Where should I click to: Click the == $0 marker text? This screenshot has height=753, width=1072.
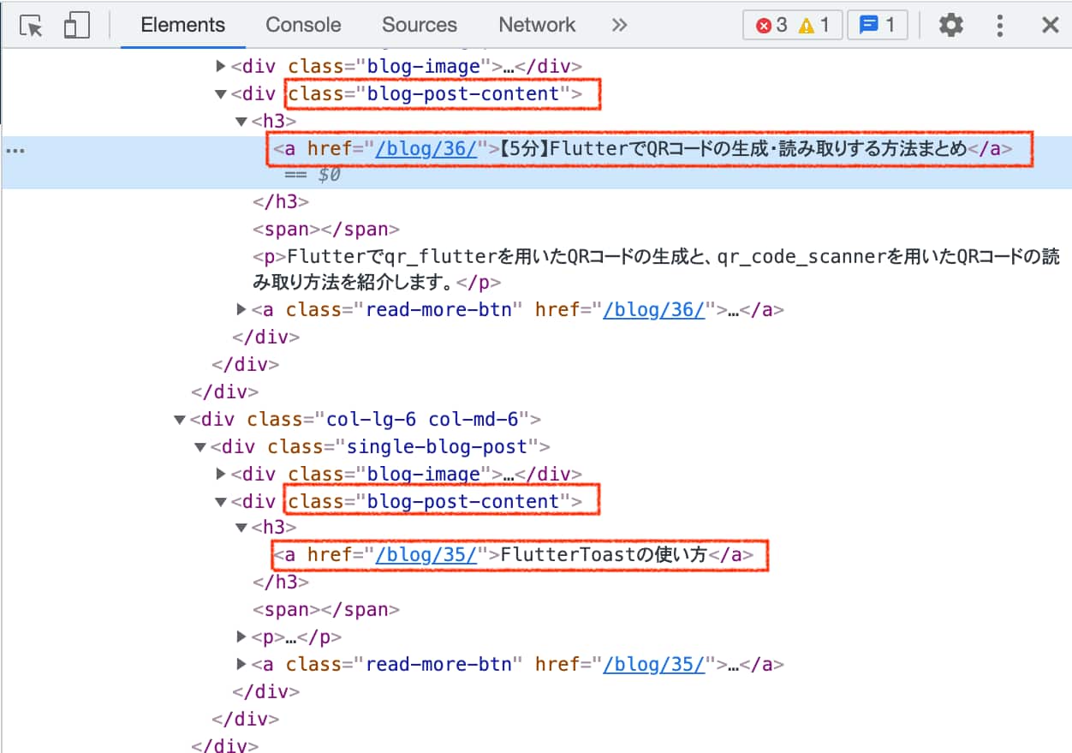point(313,175)
